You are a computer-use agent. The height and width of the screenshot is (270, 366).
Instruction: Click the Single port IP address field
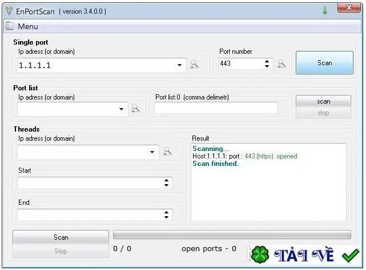[102, 65]
